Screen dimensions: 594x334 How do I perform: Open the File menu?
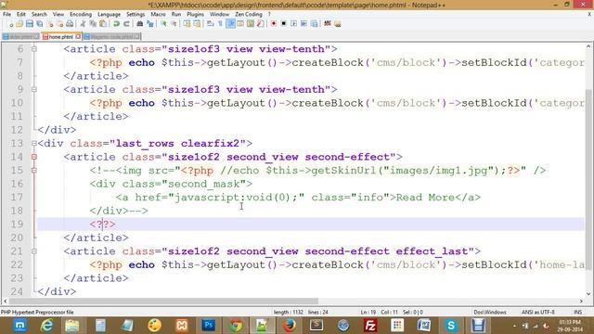(7, 14)
